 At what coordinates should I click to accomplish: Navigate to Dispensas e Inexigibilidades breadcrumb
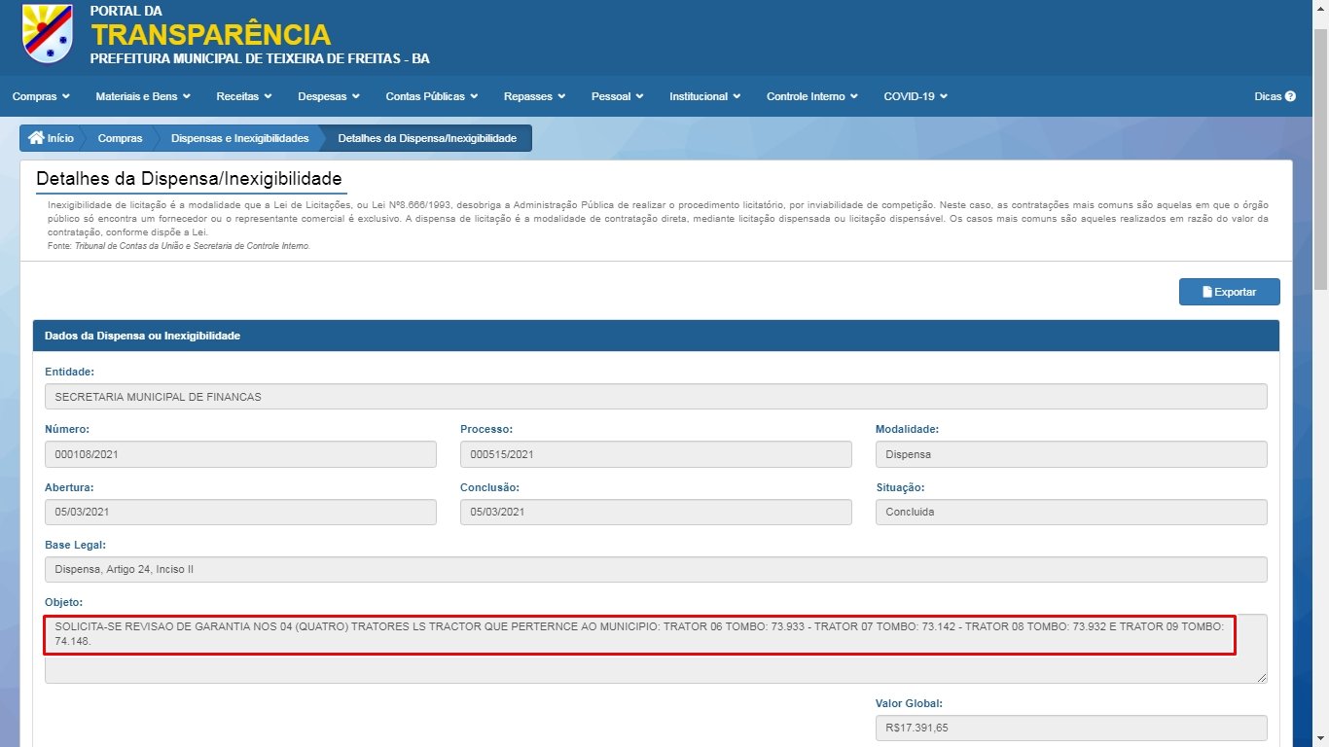[239, 138]
